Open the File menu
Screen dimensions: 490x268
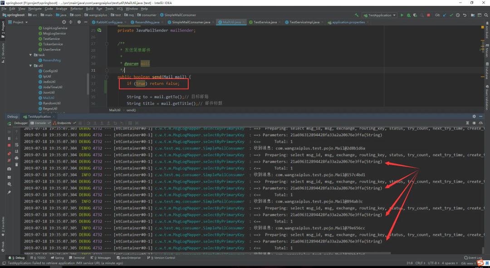tap(4, 9)
